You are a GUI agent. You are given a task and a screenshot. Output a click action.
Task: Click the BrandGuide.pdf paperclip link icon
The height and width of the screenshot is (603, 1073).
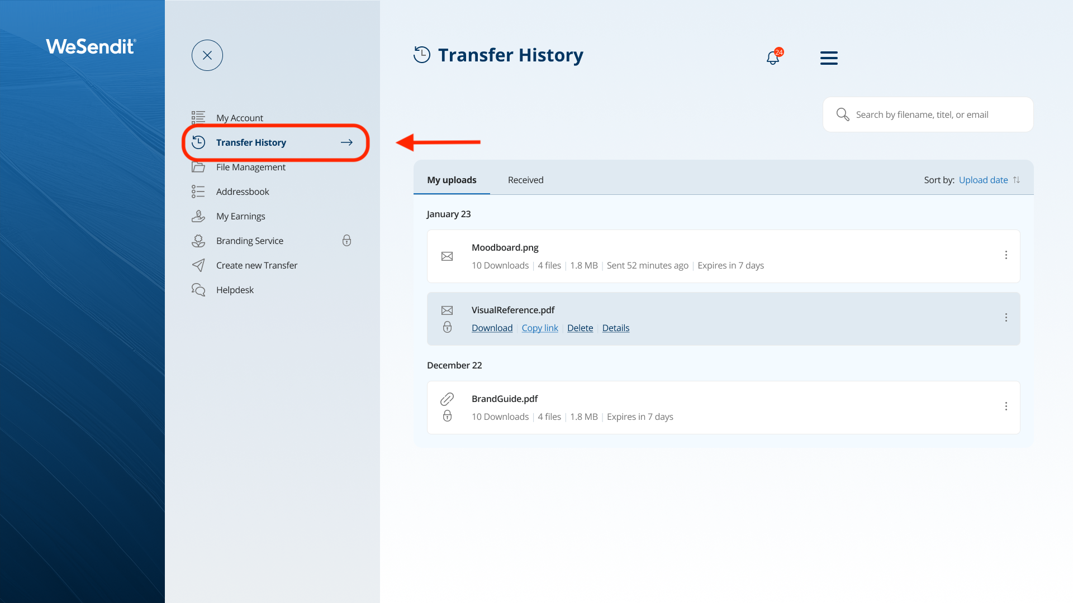447,399
